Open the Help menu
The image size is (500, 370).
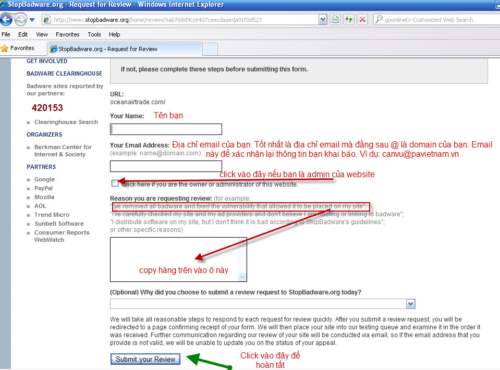[x=115, y=34]
